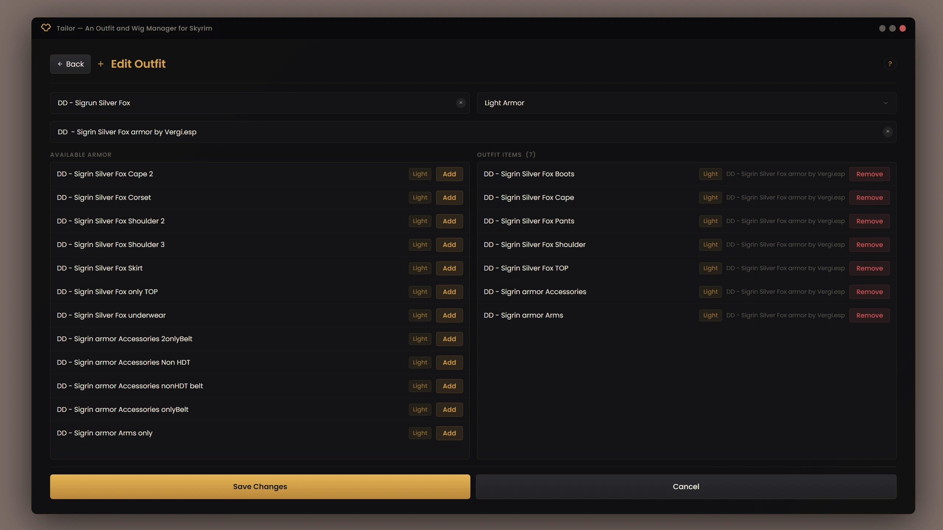Image resolution: width=943 pixels, height=530 pixels.
Task: Toggle Light for DD - Sigrin Silver Fox Skirt
Action: pyautogui.click(x=420, y=268)
